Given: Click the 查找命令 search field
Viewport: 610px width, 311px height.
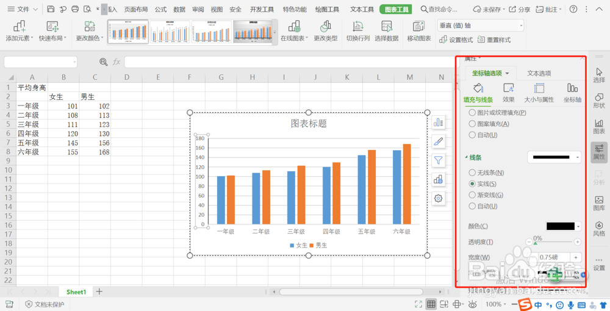Looking at the screenshot, I should click(440, 9).
